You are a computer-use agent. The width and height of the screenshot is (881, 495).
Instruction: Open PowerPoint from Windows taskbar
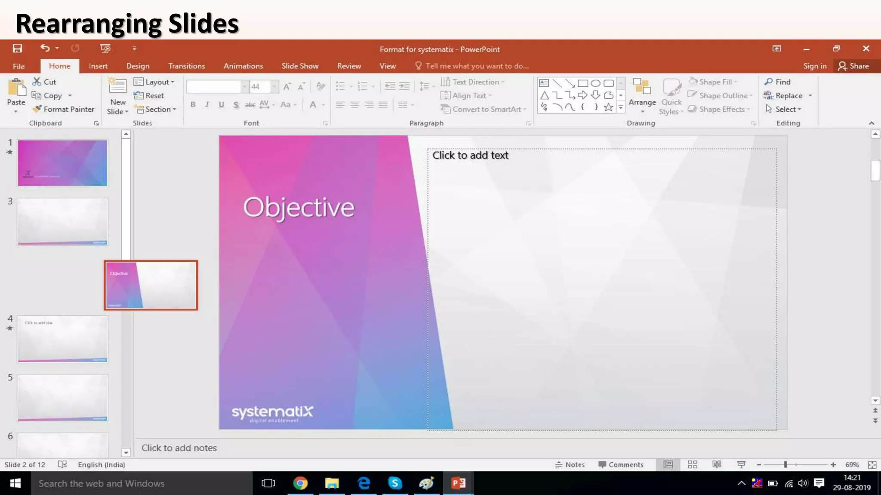pos(458,483)
